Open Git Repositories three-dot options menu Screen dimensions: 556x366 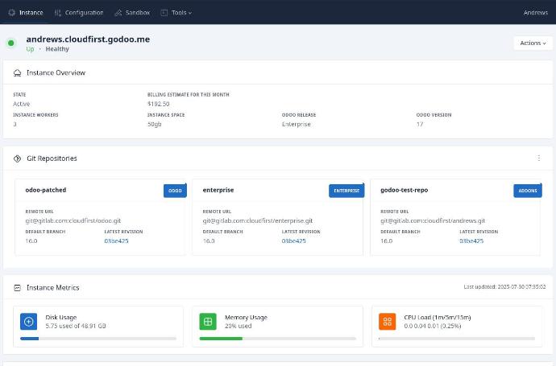pyautogui.click(x=539, y=158)
